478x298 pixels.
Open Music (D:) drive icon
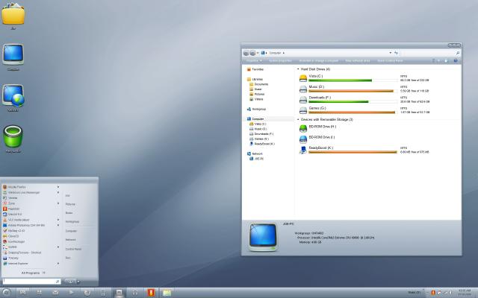303,89
